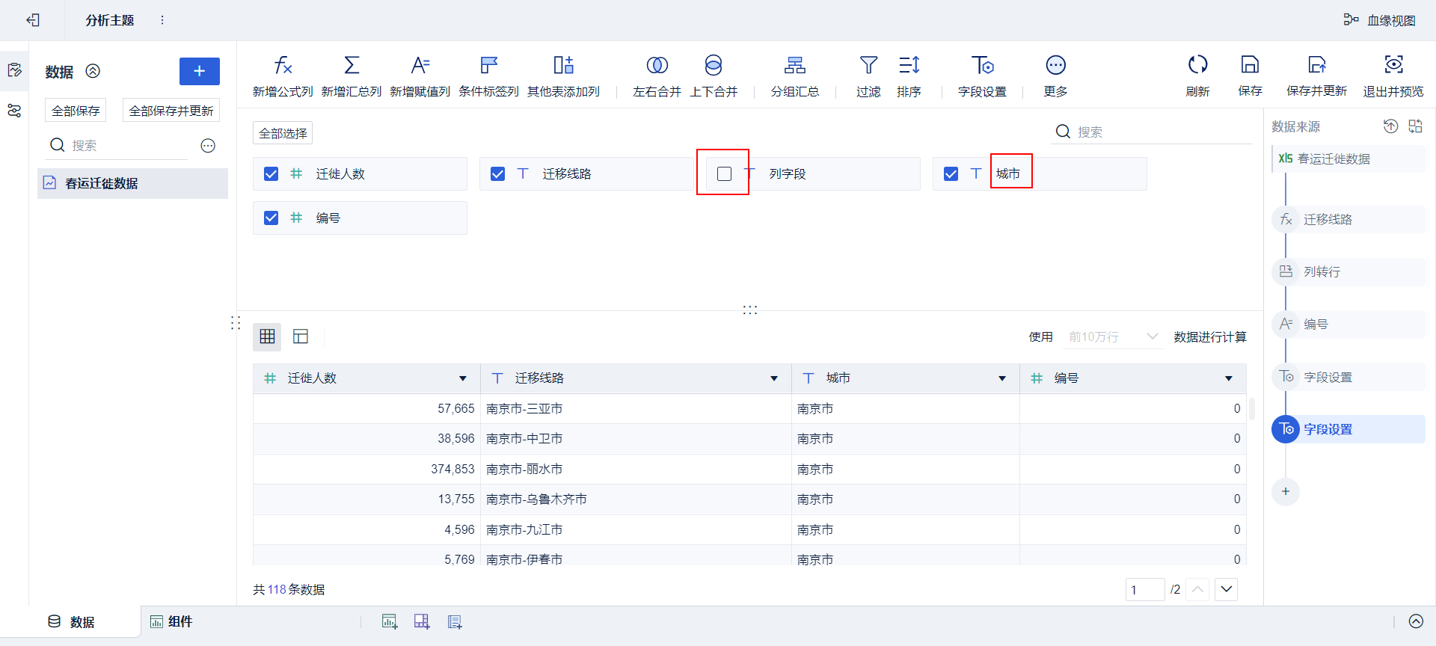Screen dimensions: 1436x646
Task: Open 血缘视图 lineage view
Action: 1379,20
